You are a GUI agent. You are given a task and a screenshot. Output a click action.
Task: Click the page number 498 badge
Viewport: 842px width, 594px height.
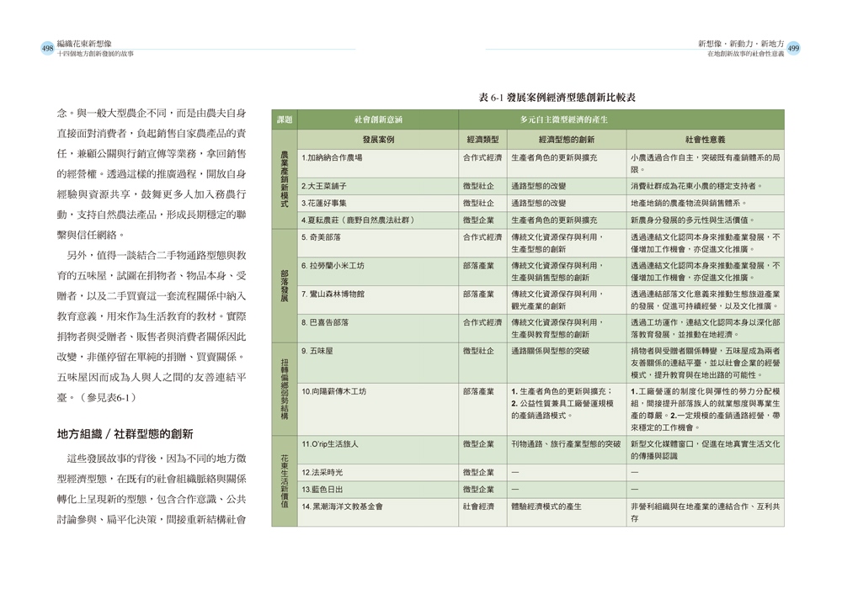click(x=47, y=49)
